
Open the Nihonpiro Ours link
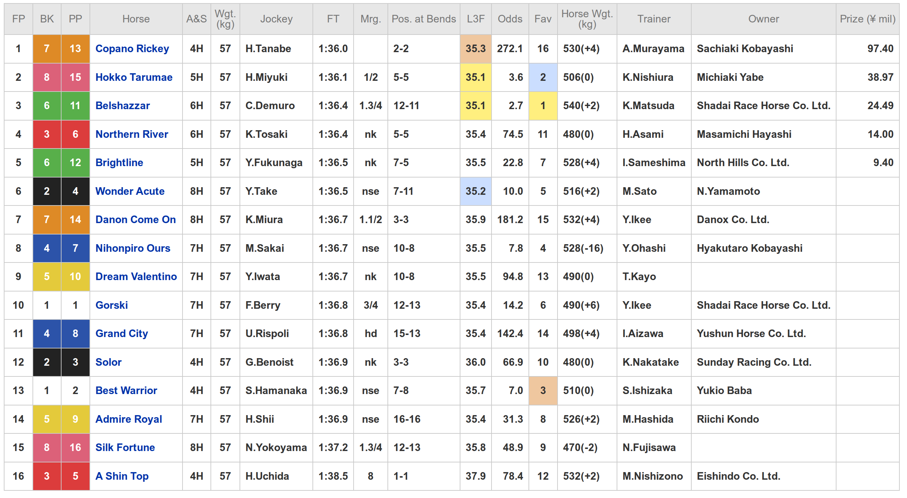(x=133, y=248)
